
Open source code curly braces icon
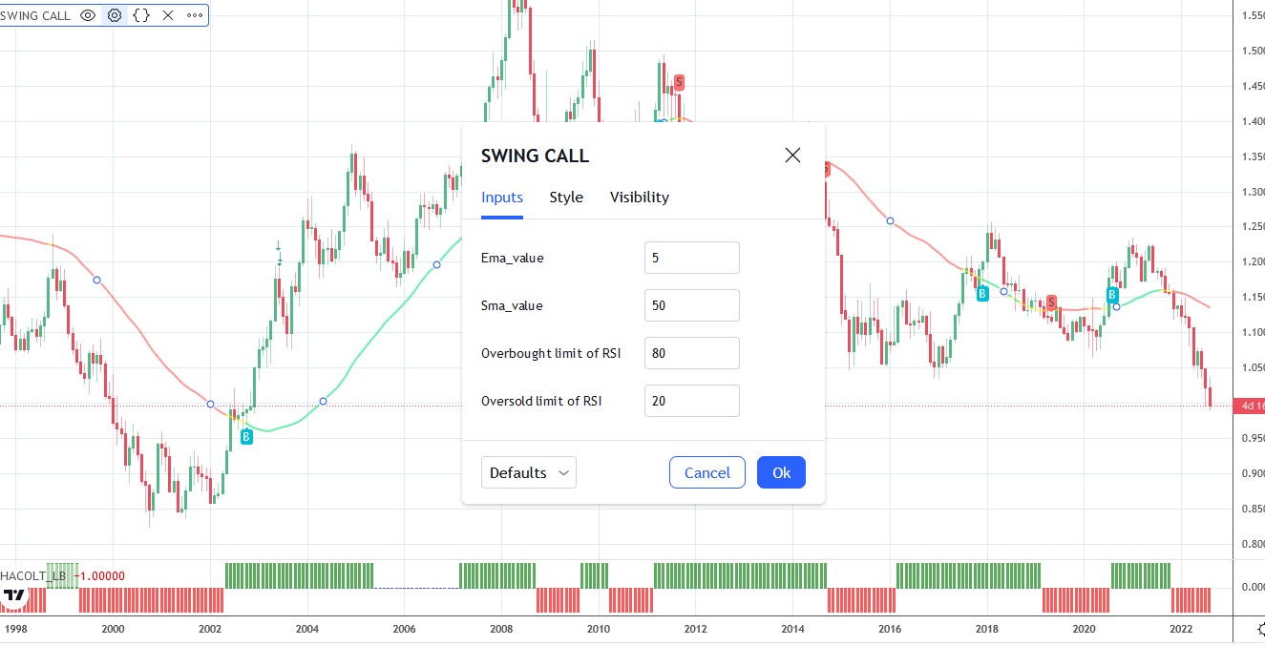coord(141,15)
